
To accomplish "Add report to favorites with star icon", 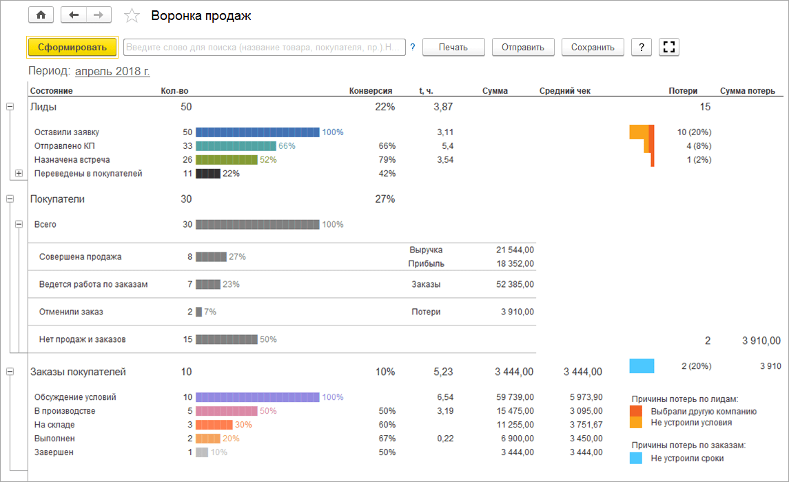I will [x=132, y=16].
